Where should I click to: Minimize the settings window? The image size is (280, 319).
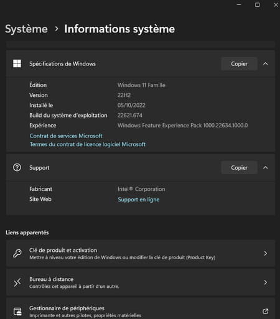(x=239, y=4)
